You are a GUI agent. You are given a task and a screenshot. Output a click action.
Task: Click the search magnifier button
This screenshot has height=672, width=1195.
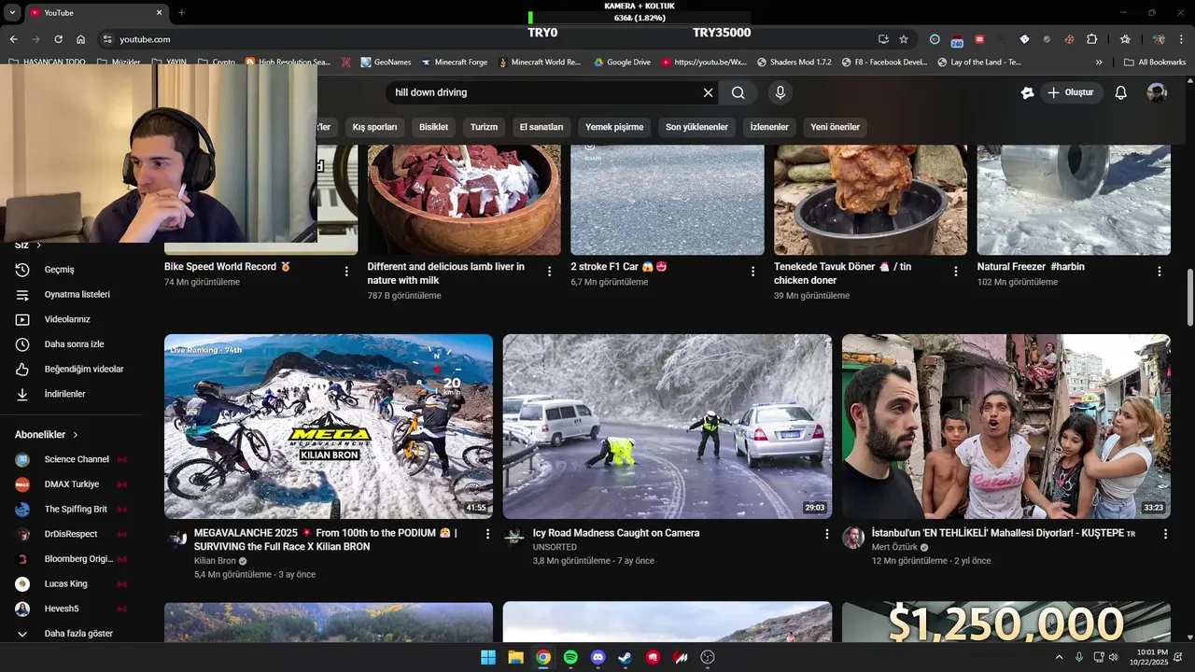(x=738, y=92)
